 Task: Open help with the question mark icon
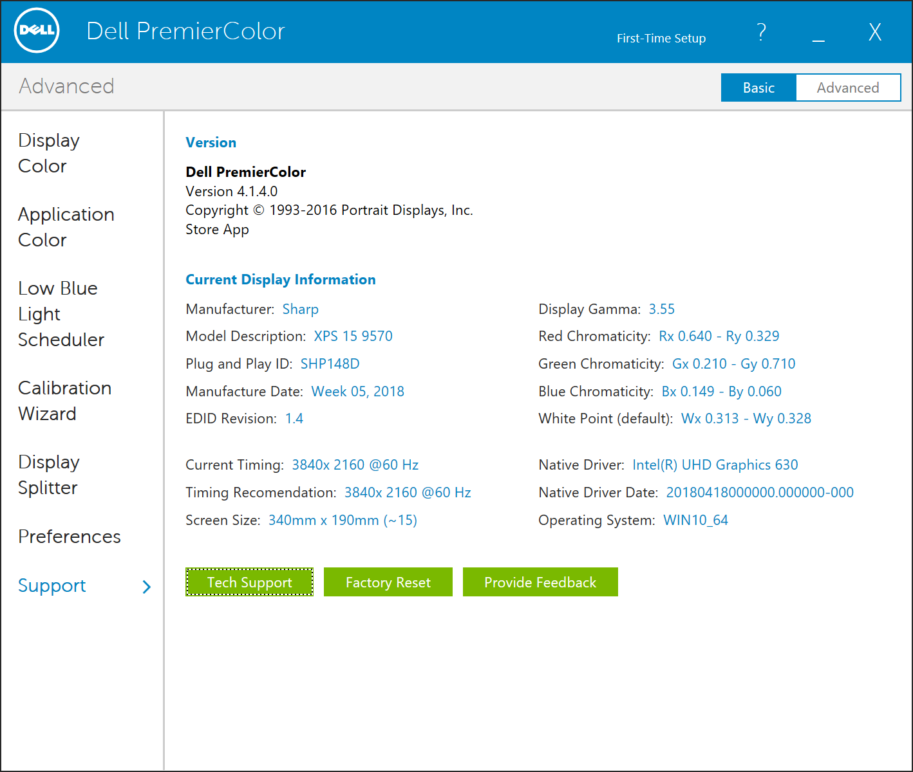tap(761, 32)
